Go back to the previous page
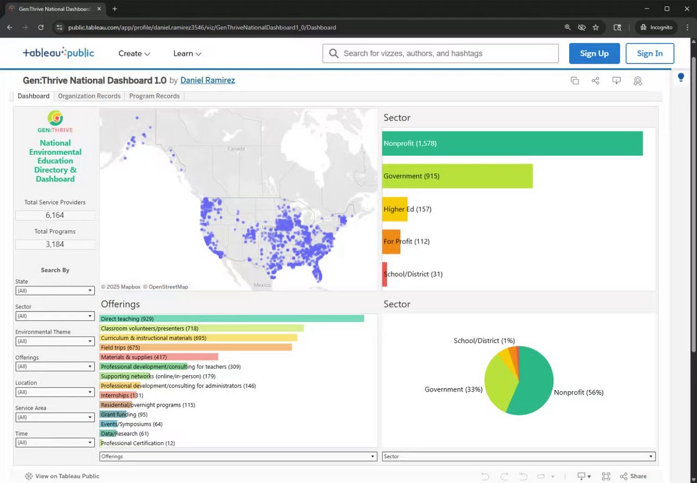The height and width of the screenshot is (483, 697). point(10,27)
